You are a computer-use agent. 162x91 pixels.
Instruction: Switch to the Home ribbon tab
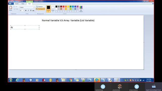point(17,4)
